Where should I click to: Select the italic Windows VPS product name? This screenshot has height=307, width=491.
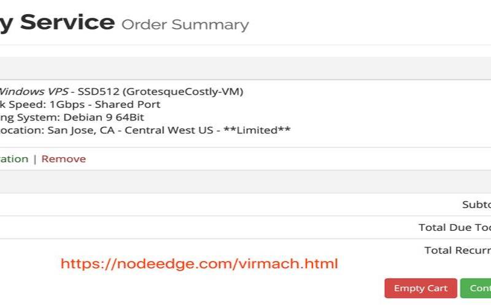(x=34, y=91)
